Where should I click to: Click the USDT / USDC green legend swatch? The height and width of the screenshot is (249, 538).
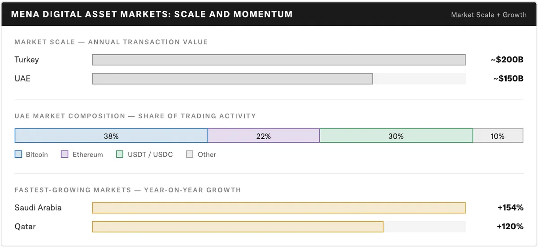point(120,154)
